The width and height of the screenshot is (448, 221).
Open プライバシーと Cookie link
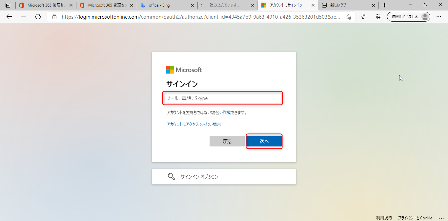(415, 218)
